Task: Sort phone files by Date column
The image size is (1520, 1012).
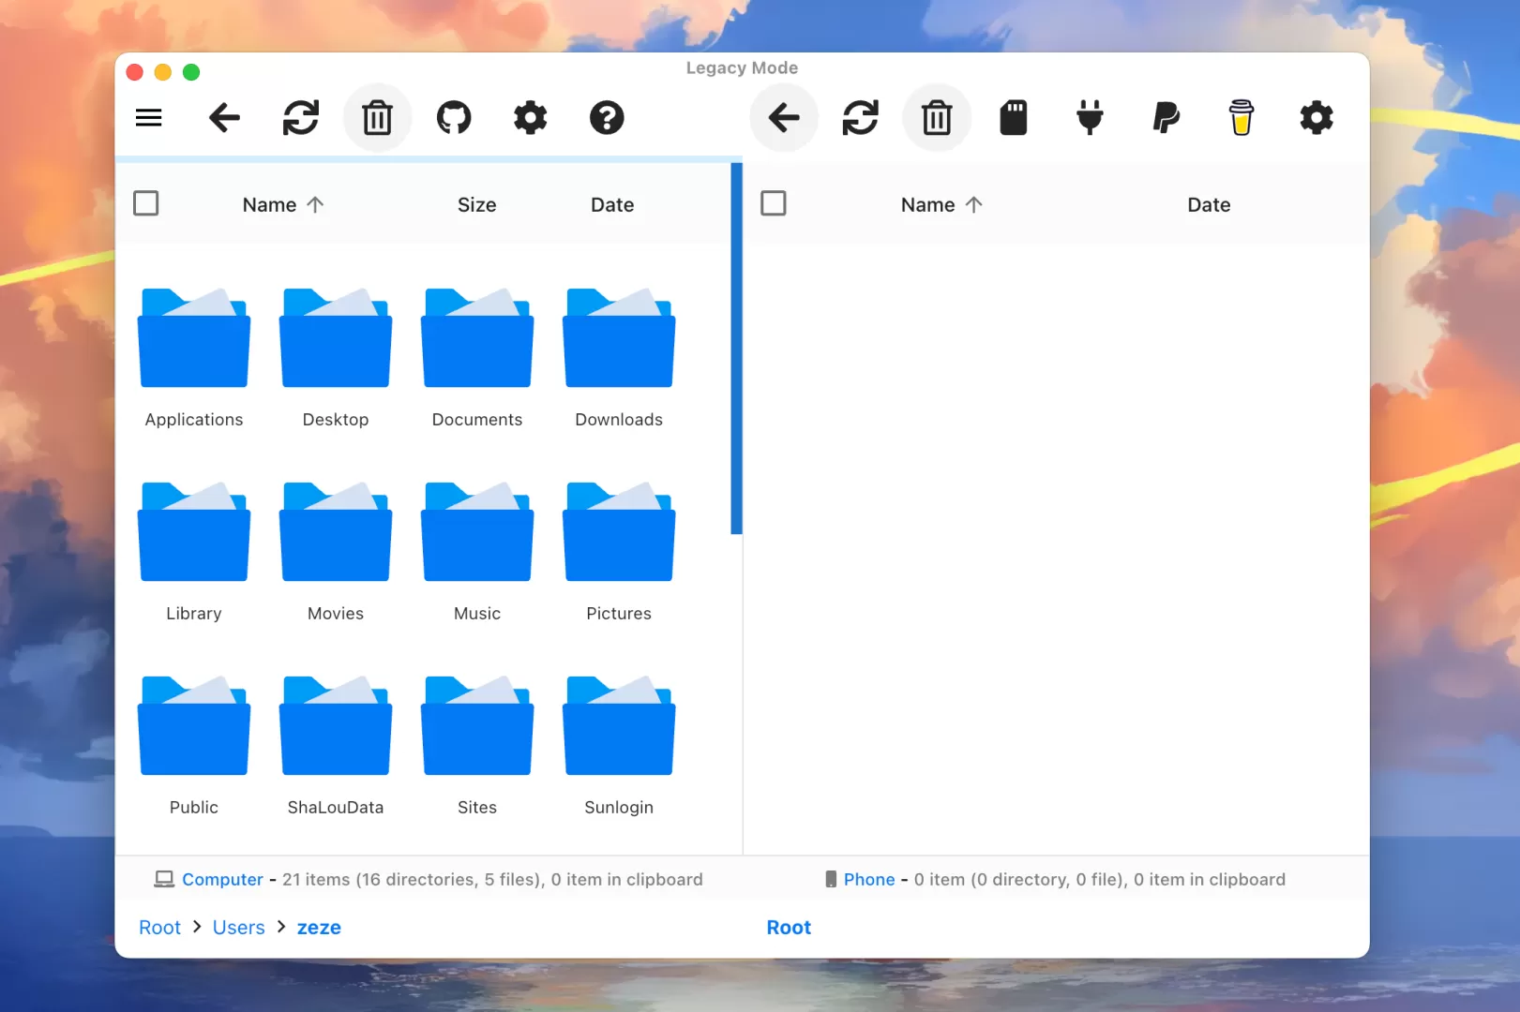Action: pos(1209,205)
